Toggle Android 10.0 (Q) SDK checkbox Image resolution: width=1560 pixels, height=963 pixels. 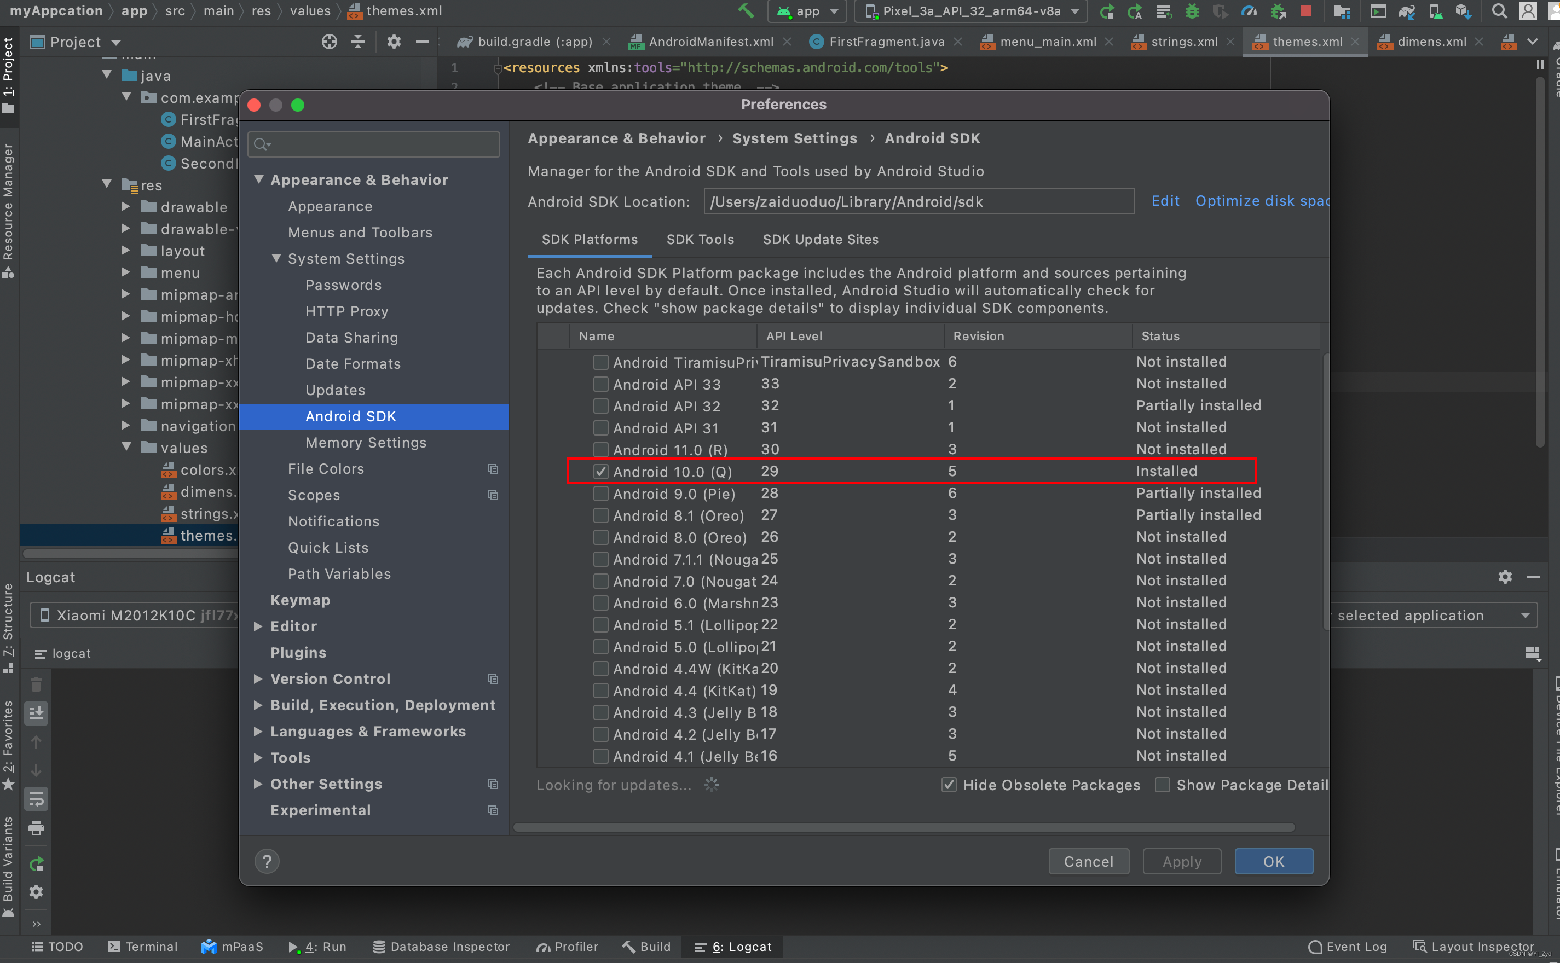[599, 471]
